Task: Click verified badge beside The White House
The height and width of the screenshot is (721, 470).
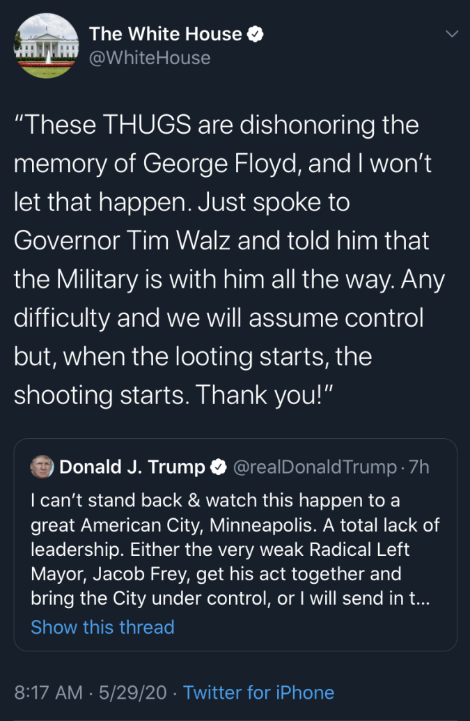Action: point(256,34)
